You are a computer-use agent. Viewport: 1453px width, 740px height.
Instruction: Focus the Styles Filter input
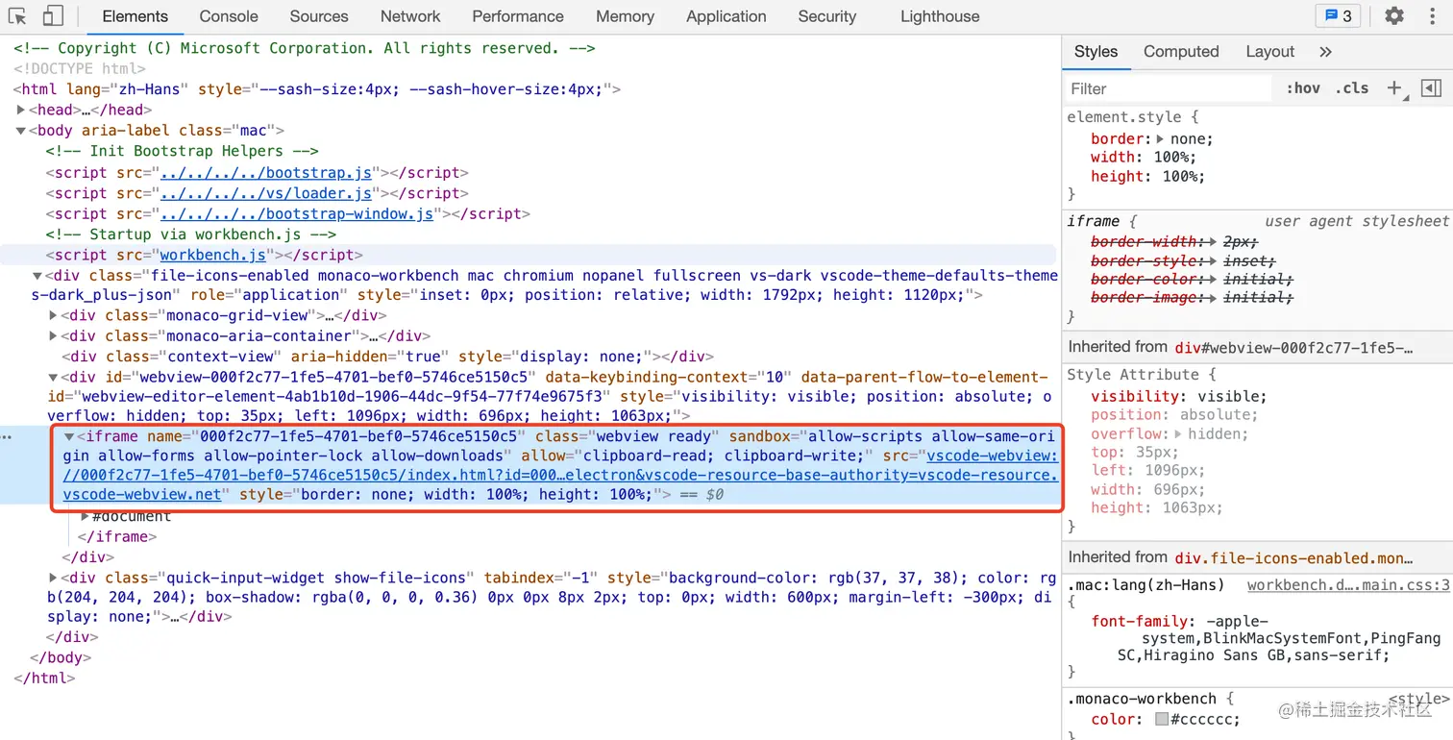coord(1169,88)
